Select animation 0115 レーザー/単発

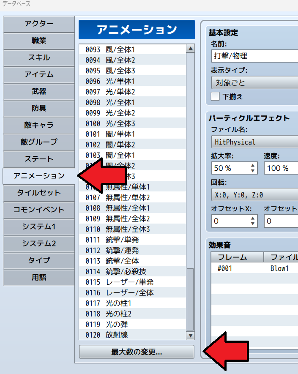132,282
